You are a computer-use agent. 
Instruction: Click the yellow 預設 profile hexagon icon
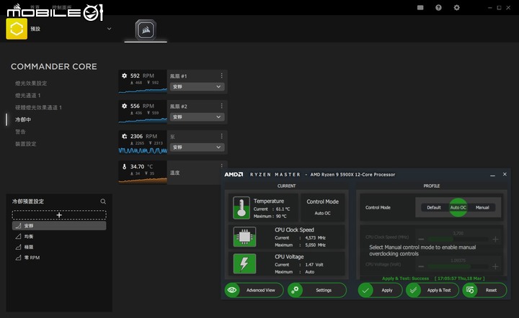[17, 29]
